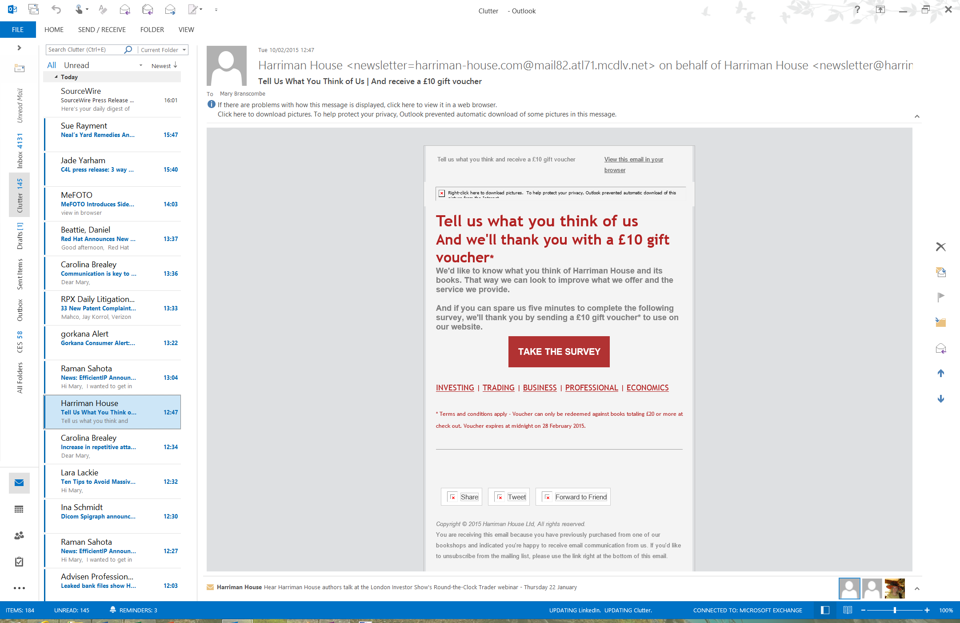Viewport: 960px width, 623px height.
Task: Click the Tweet button
Action: tap(509, 497)
